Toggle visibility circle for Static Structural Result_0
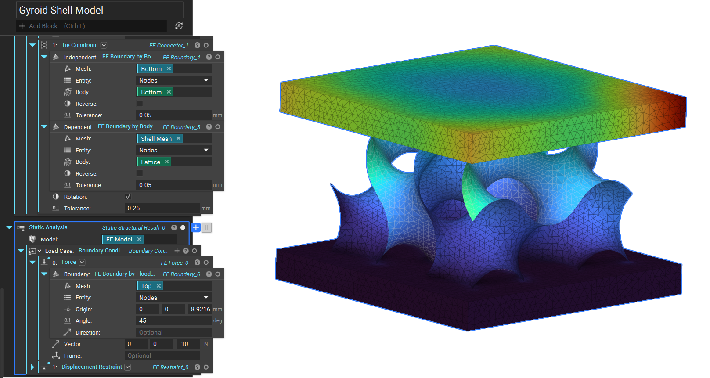The height and width of the screenshot is (378, 710). point(183,227)
